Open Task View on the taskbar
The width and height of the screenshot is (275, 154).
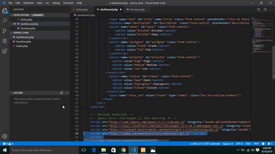(x=84, y=150)
